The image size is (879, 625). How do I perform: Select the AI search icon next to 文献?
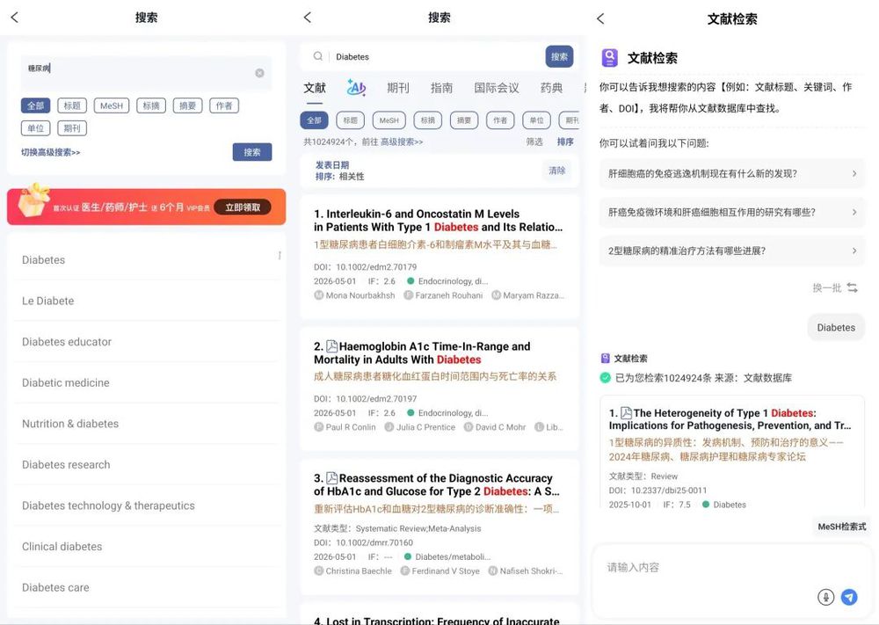357,87
